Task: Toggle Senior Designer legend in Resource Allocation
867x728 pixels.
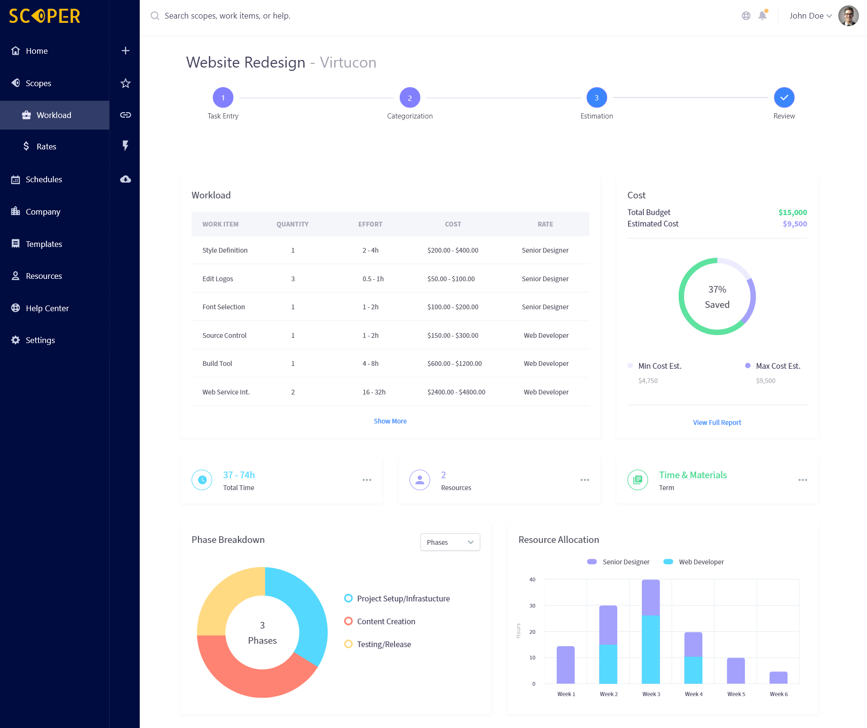Action: [x=618, y=562]
